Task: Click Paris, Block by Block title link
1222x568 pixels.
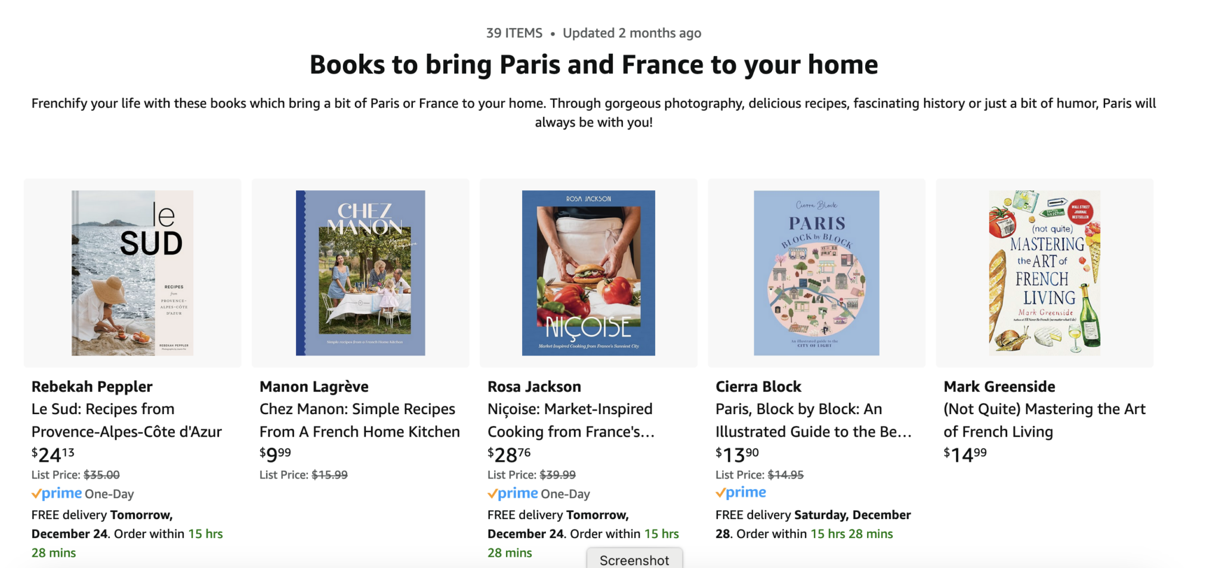Action: click(813, 420)
